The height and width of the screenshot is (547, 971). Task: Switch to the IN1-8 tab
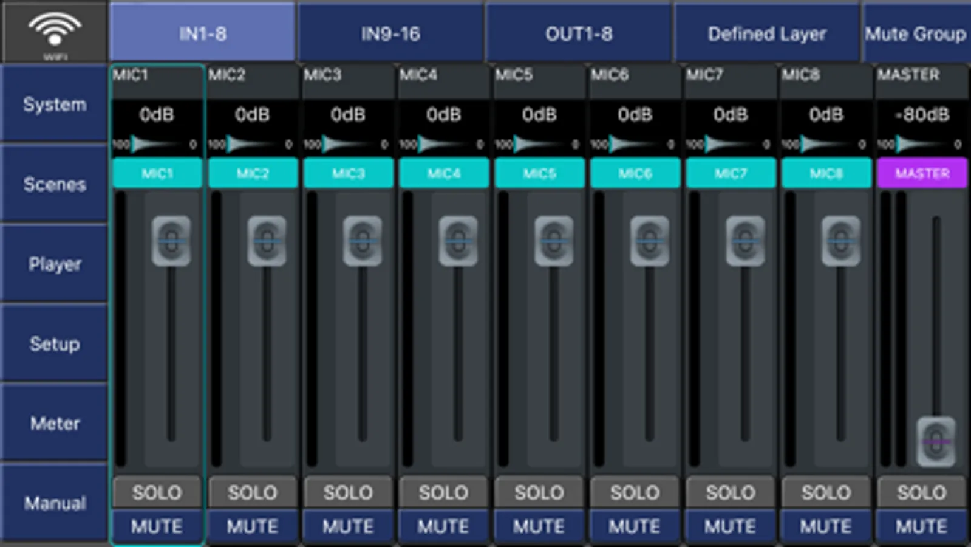point(202,33)
